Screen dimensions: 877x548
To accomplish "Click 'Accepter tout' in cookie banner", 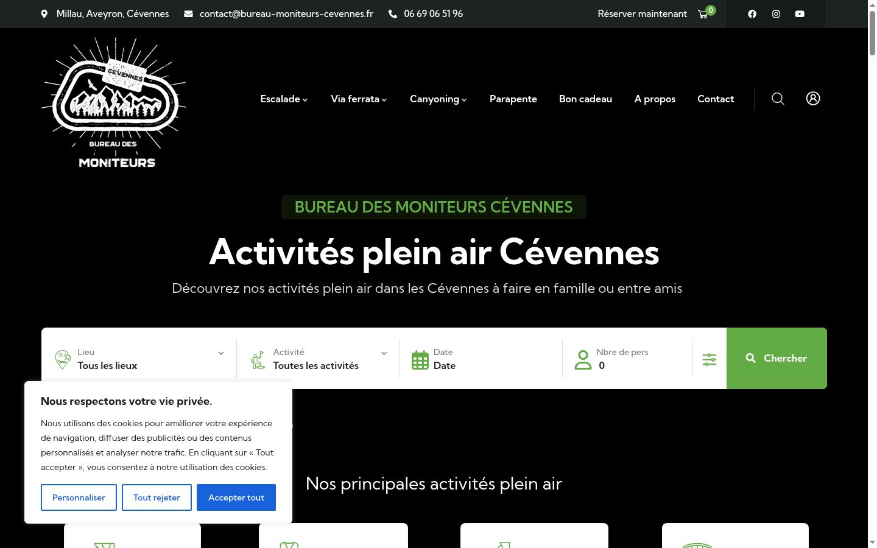I will (236, 497).
